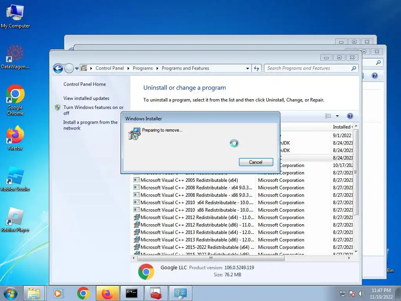
Task: Click the Change your view icon
Action: pyautogui.click(x=328, y=116)
